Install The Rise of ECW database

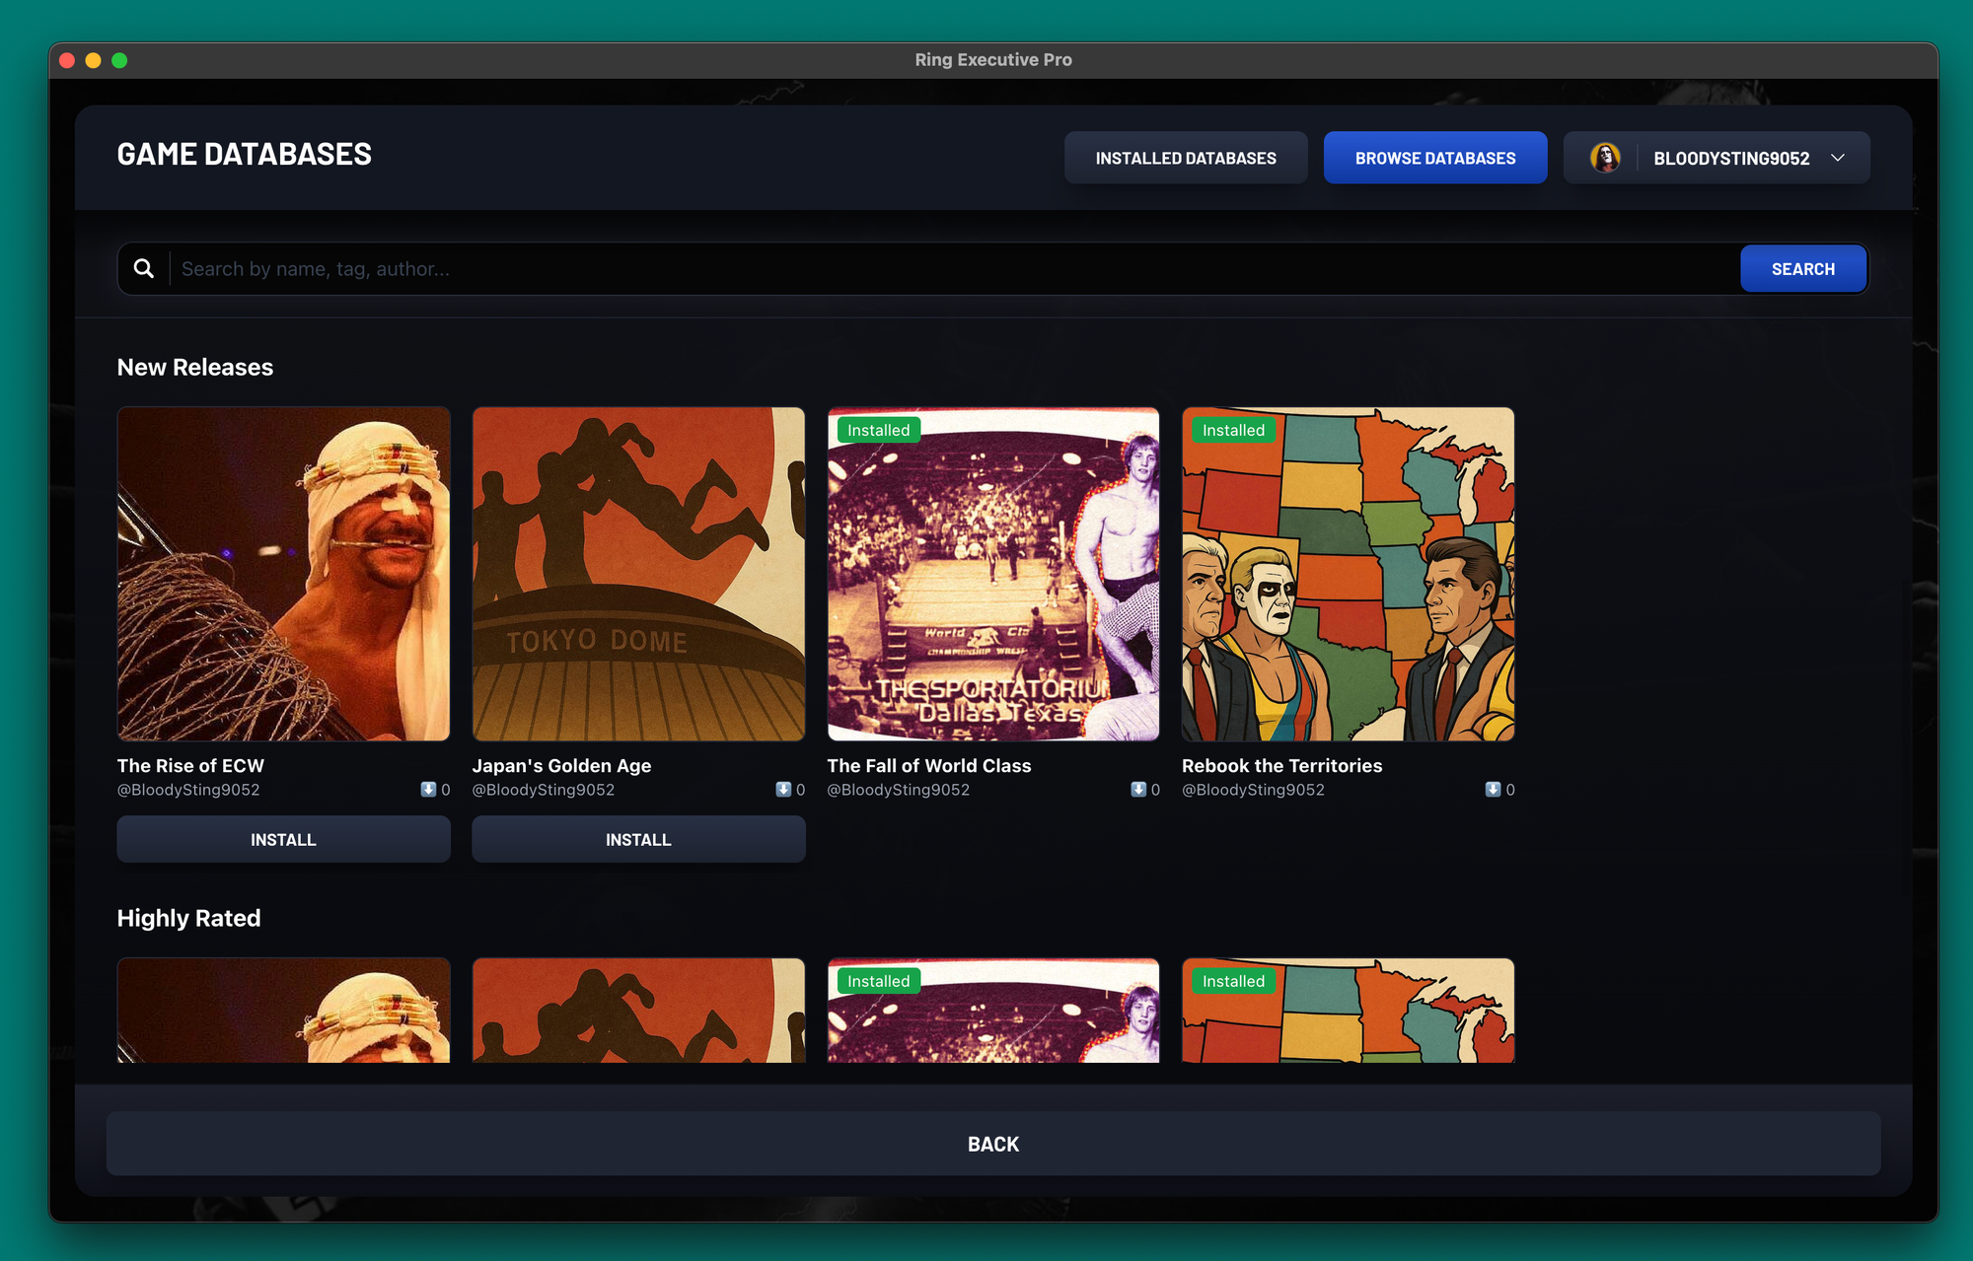click(x=284, y=839)
